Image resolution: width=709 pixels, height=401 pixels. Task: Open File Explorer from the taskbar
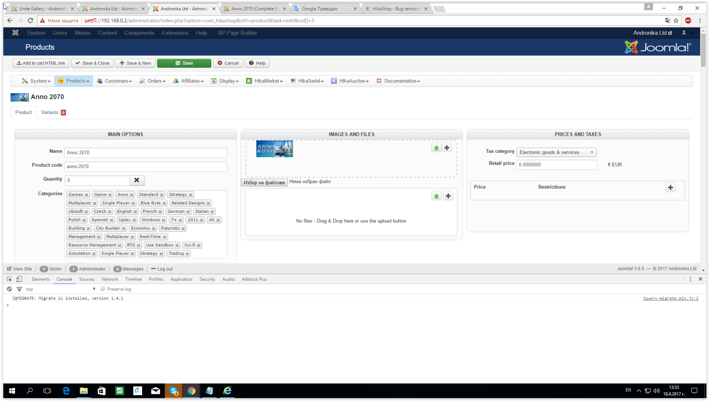tap(84, 391)
